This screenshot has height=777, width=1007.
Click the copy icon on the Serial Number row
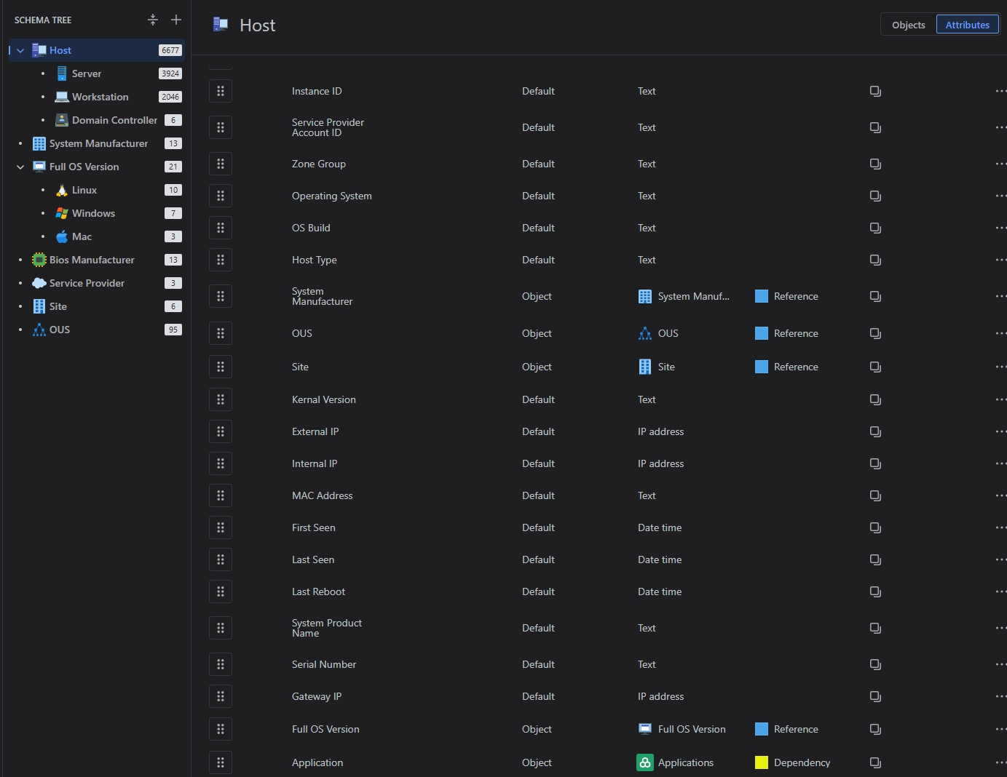click(x=874, y=664)
